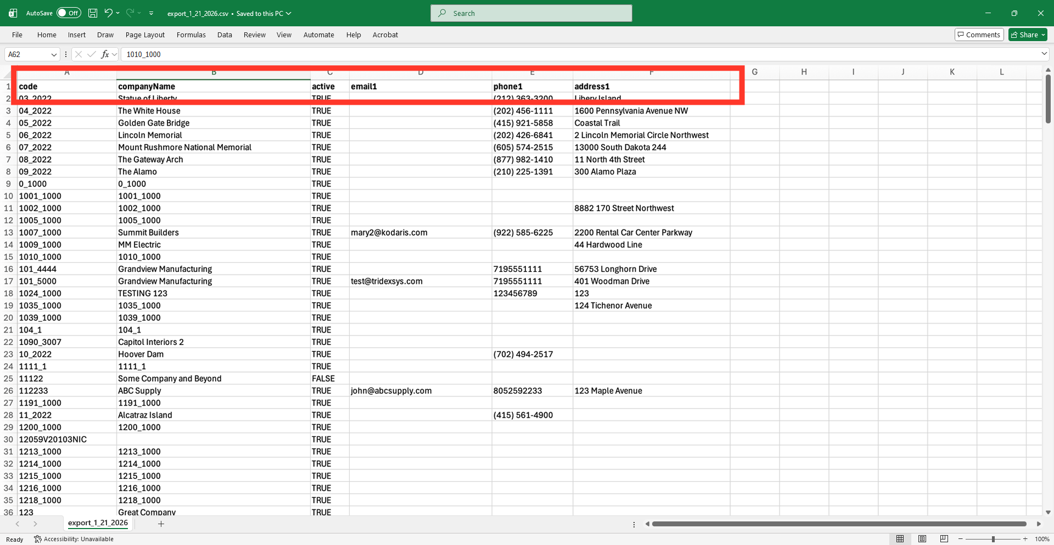Click cell containing Golden Gate Bridge

click(213, 123)
